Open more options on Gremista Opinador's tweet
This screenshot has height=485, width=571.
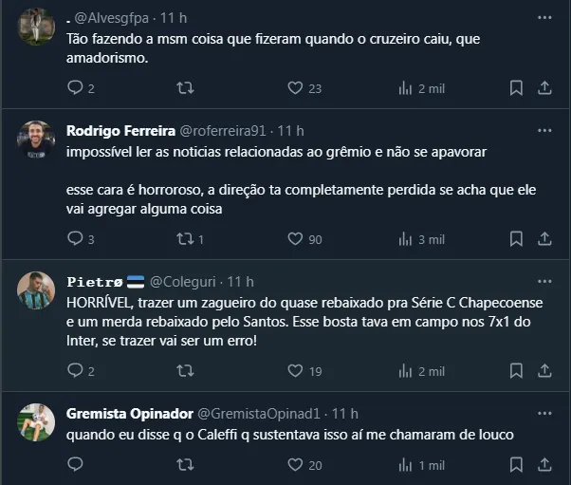tap(544, 414)
